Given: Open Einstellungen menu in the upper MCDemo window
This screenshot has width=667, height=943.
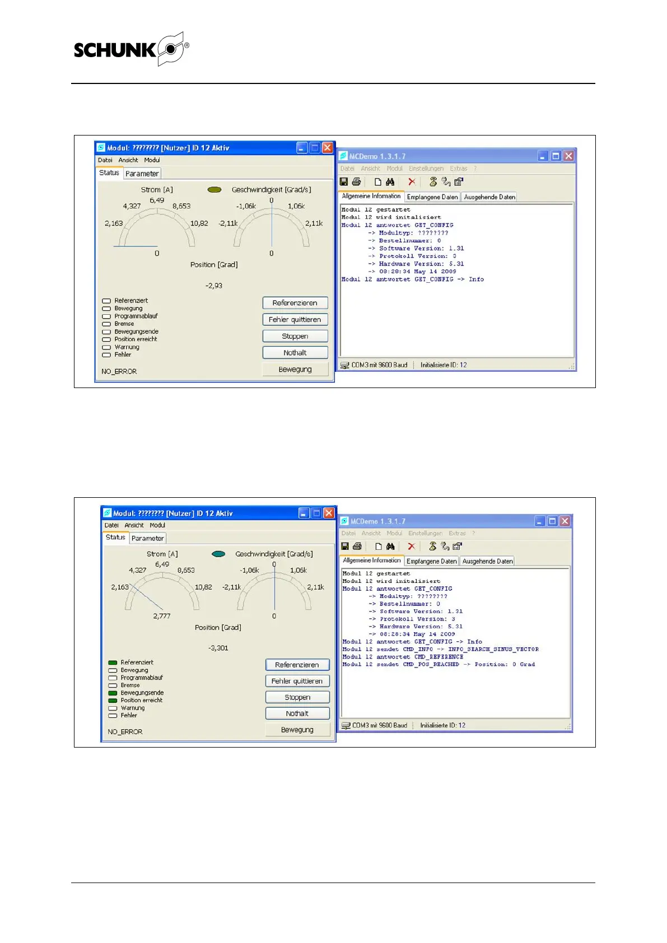Looking at the screenshot, I should click(426, 169).
